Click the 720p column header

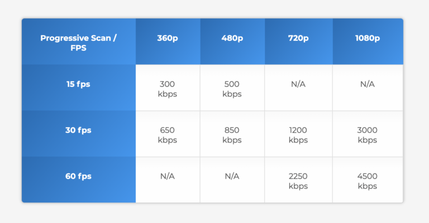pyautogui.click(x=298, y=38)
